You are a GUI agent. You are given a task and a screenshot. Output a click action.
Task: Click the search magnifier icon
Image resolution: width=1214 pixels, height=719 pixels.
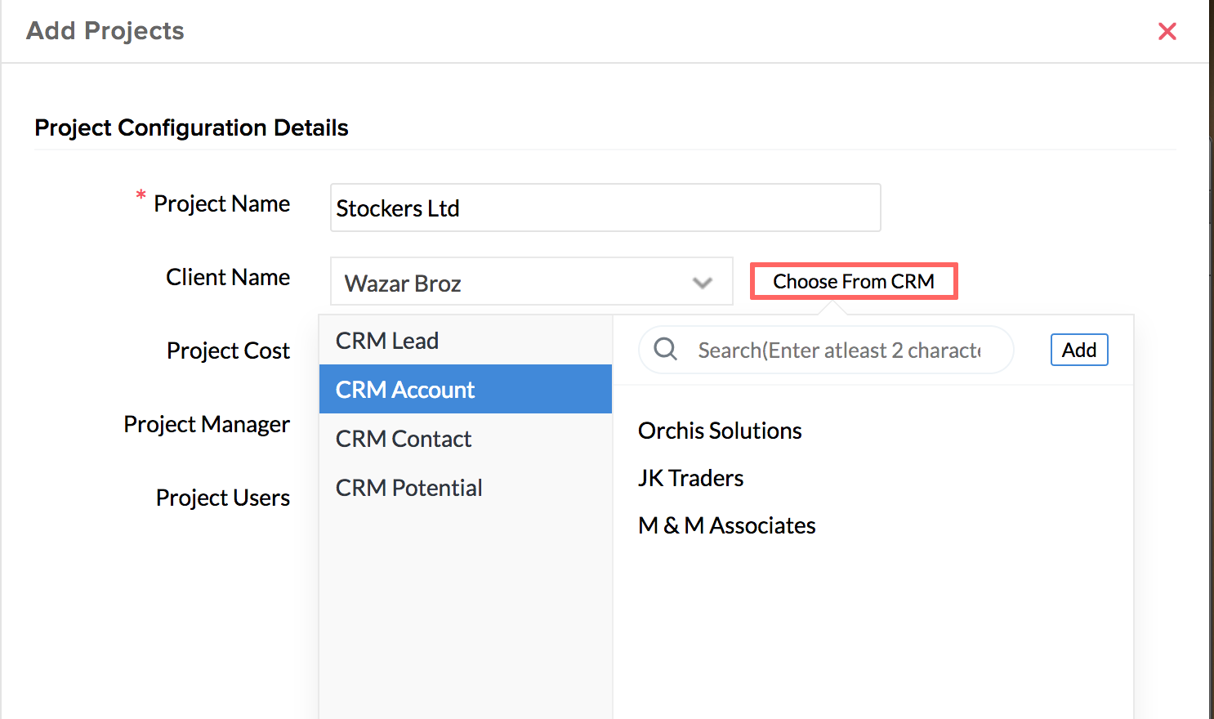coord(666,350)
